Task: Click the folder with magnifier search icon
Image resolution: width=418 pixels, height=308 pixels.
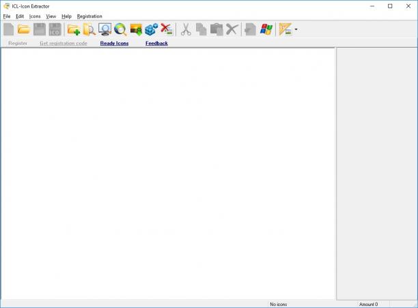Action: coord(89,29)
